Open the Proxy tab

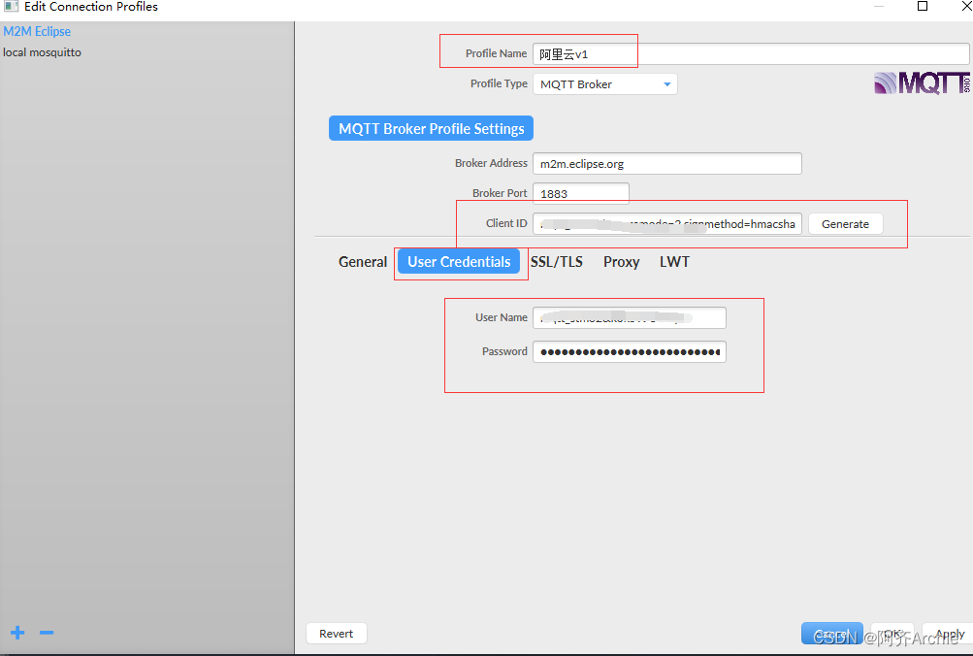(x=621, y=262)
